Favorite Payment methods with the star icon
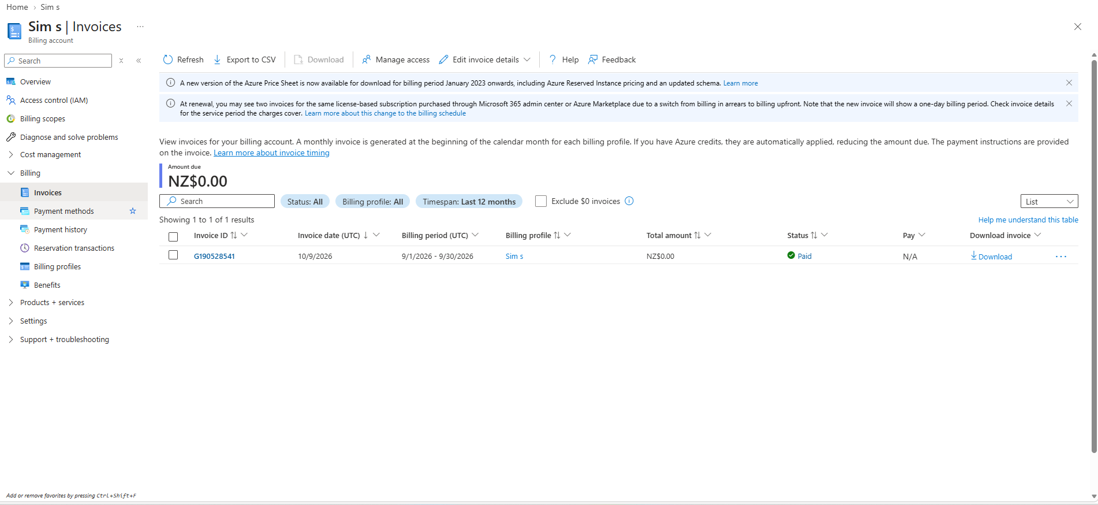The height and width of the screenshot is (505, 1098). coord(133,211)
